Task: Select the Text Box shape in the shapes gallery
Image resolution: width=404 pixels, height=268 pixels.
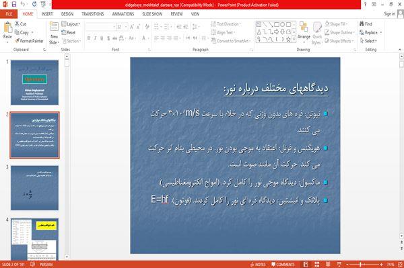Action: [x=259, y=24]
